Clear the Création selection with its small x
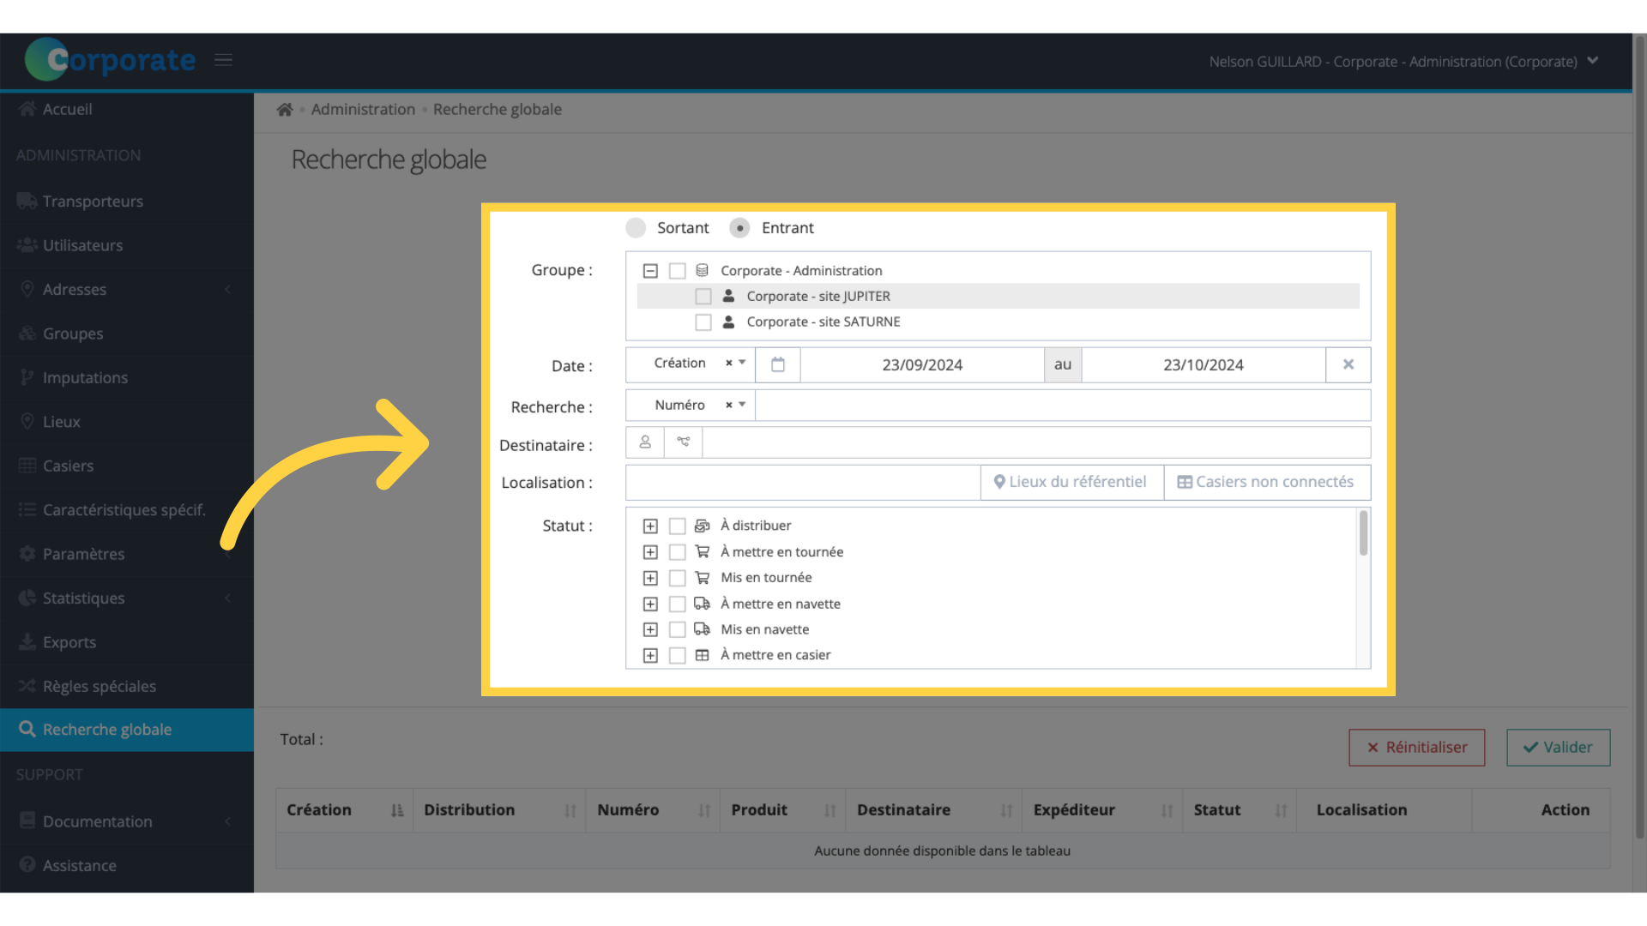The height and width of the screenshot is (926, 1647). tap(729, 364)
